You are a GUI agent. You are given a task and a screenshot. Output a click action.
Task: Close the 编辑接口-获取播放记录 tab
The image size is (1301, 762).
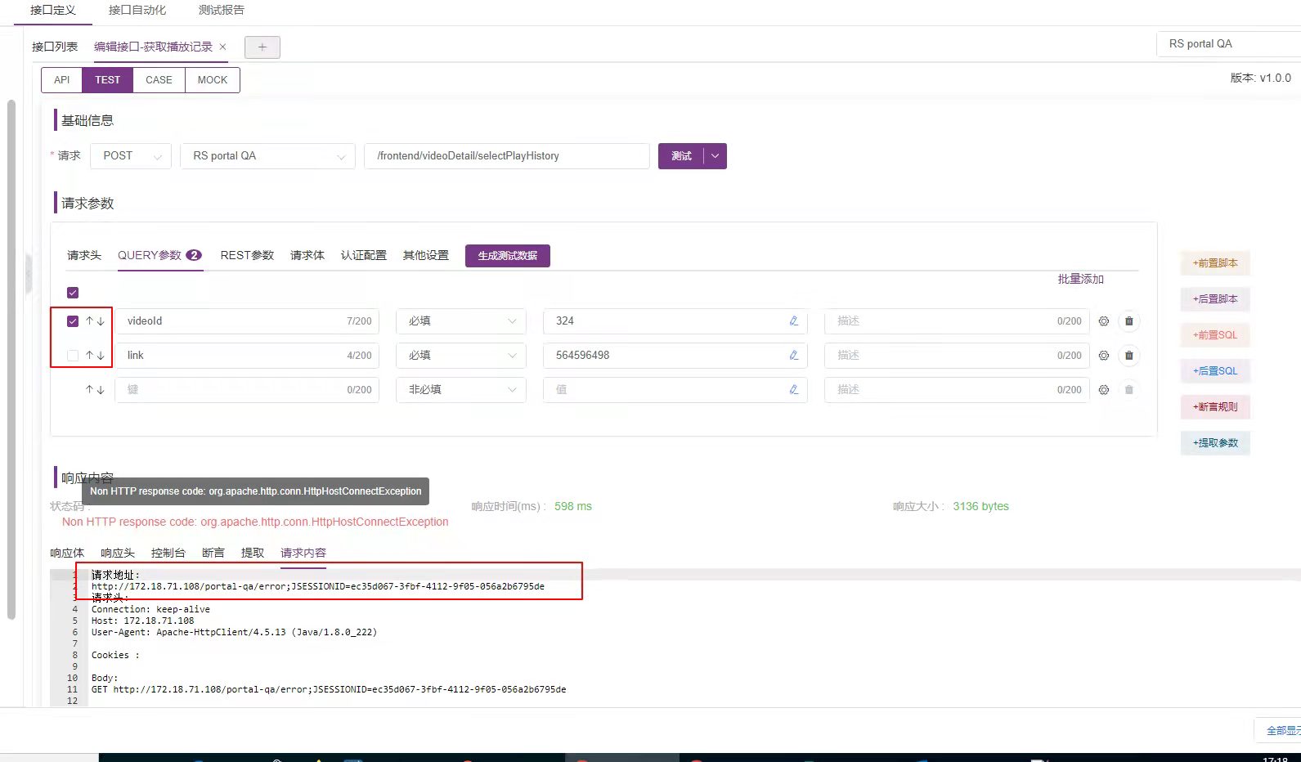coord(222,47)
